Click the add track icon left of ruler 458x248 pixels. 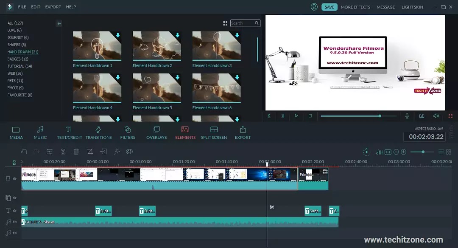pos(14,163)
